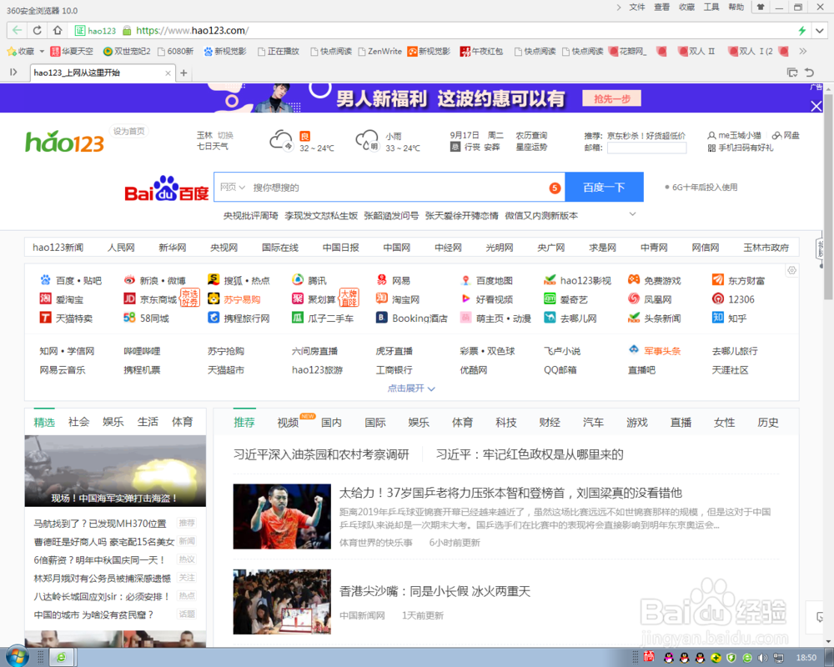The height and width of the screenshot is (667, 834).
Task: Open the address bar dropdown arrow
Action: [820, 31]
